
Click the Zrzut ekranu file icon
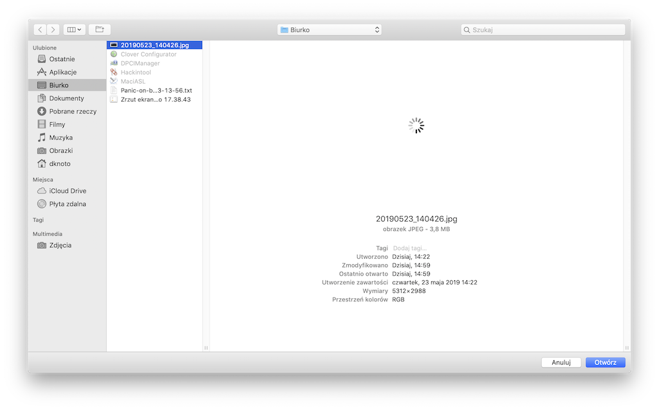113,100
